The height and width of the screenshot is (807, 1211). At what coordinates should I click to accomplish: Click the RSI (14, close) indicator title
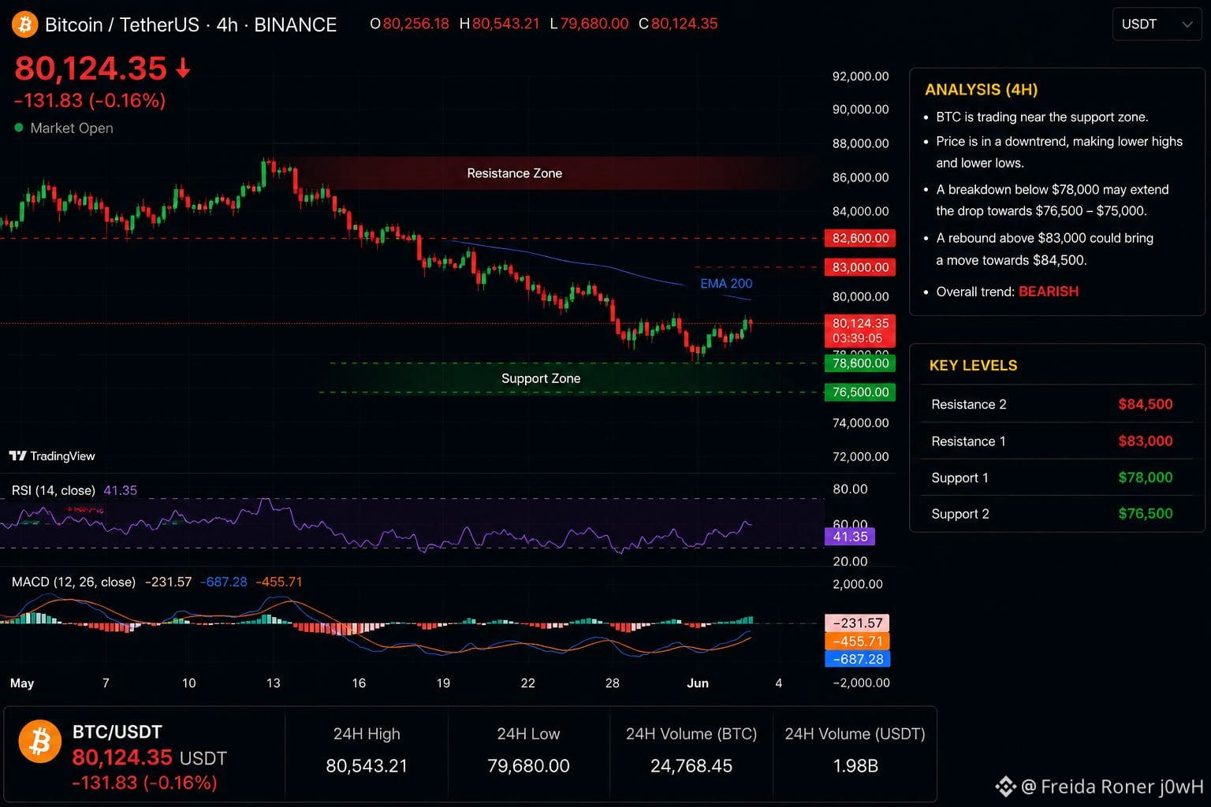(x=53, y=490)
